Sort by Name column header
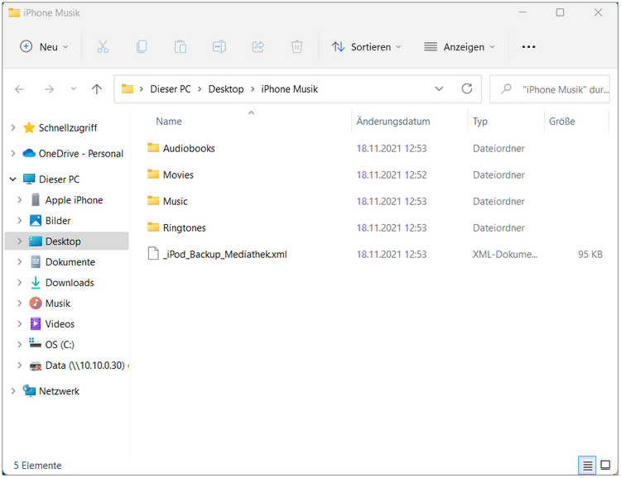The width and height of the screenshot is (621, 478). point(169,121)
